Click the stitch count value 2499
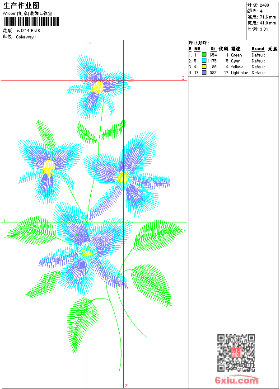The height and width of the screenshot is (389, 280). 264,5
